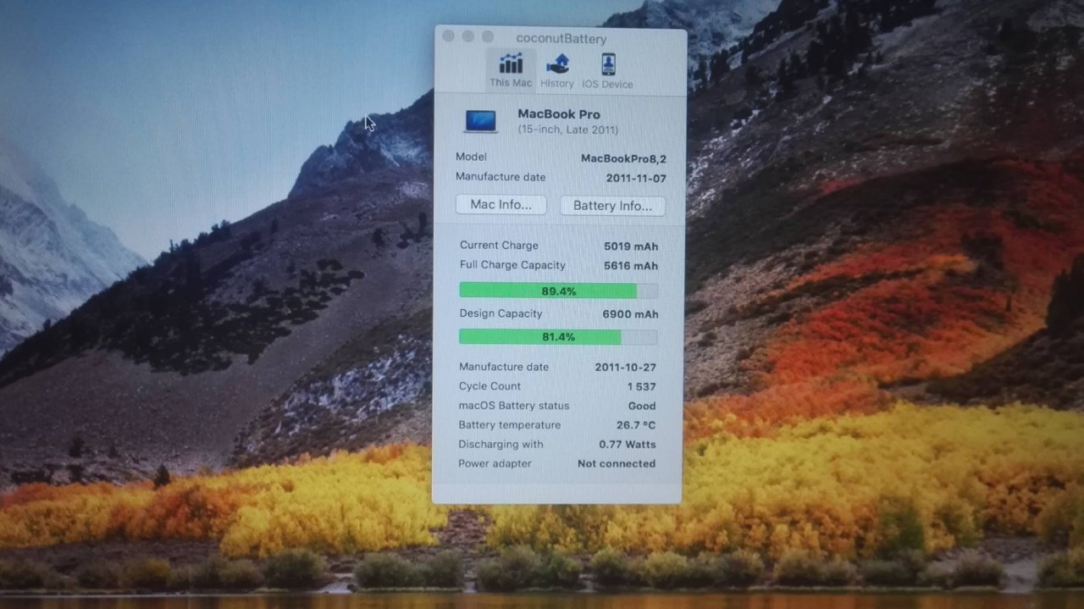Click the Cycle Count label
The image size is (1084, 609).
tap(489, 386)
